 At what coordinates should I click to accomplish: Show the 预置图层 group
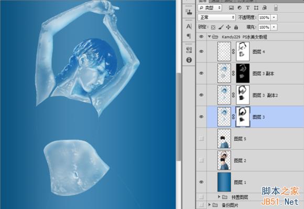[x=201, y=197]
